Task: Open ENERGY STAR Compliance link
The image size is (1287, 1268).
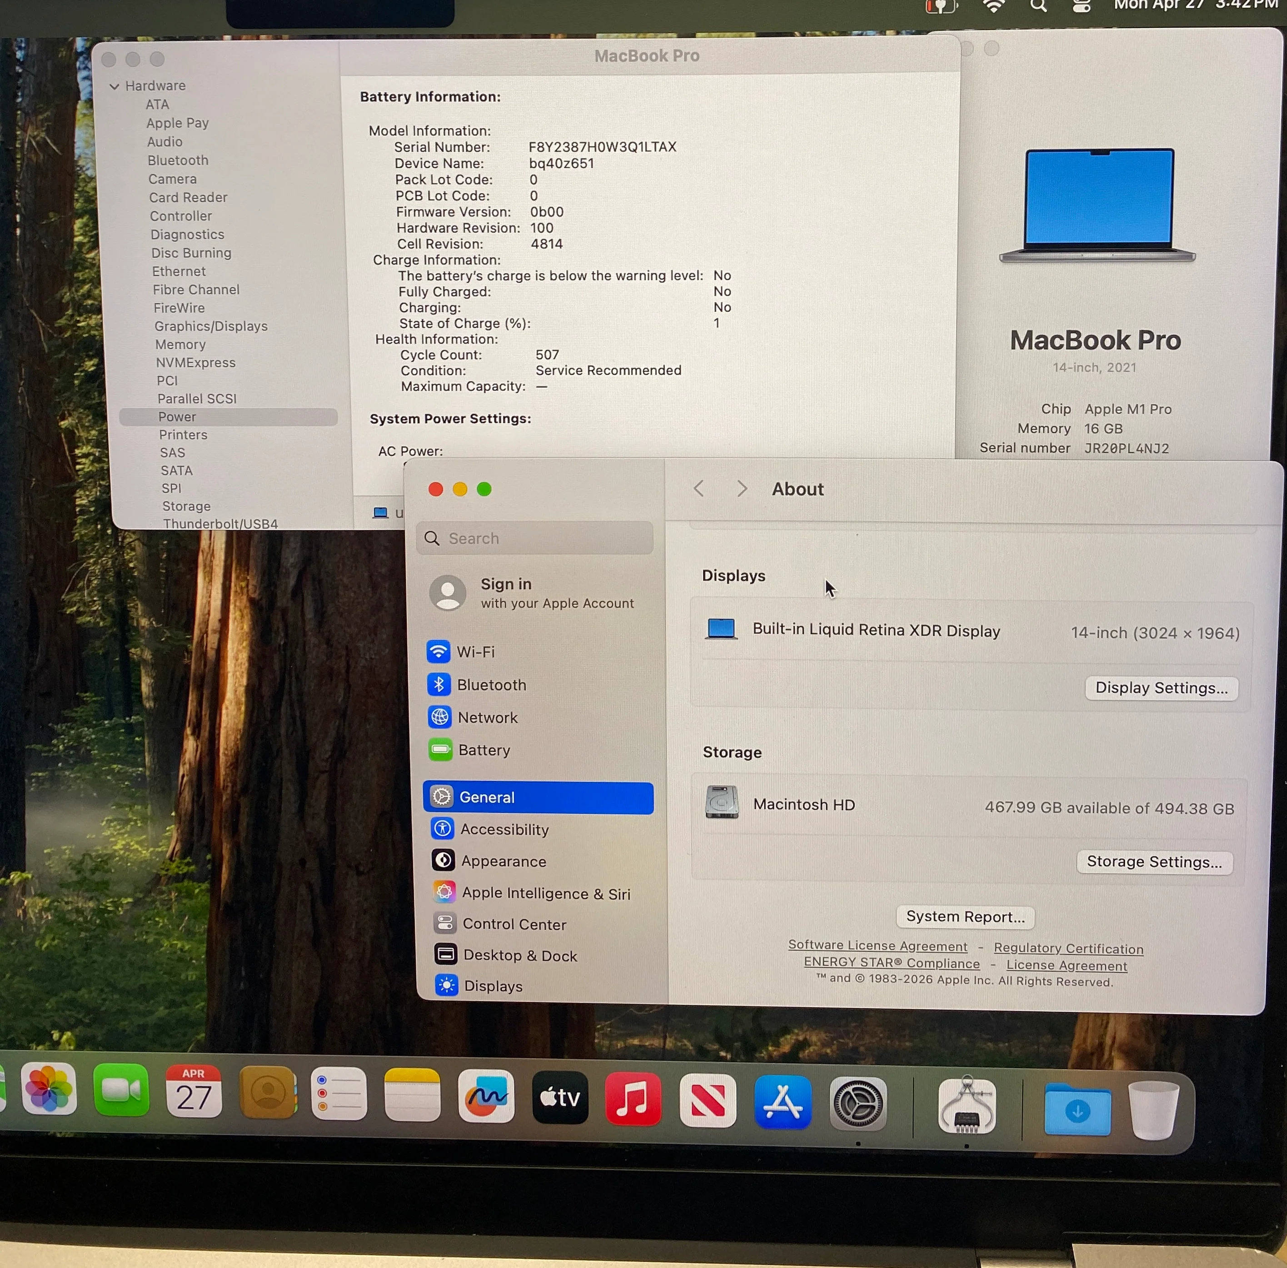Action: pyautogui.click(x=892, y=963)
